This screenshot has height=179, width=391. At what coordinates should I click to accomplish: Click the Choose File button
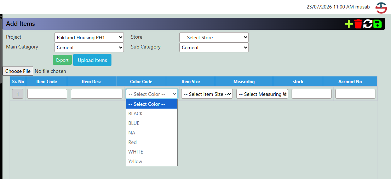(18, 71)
